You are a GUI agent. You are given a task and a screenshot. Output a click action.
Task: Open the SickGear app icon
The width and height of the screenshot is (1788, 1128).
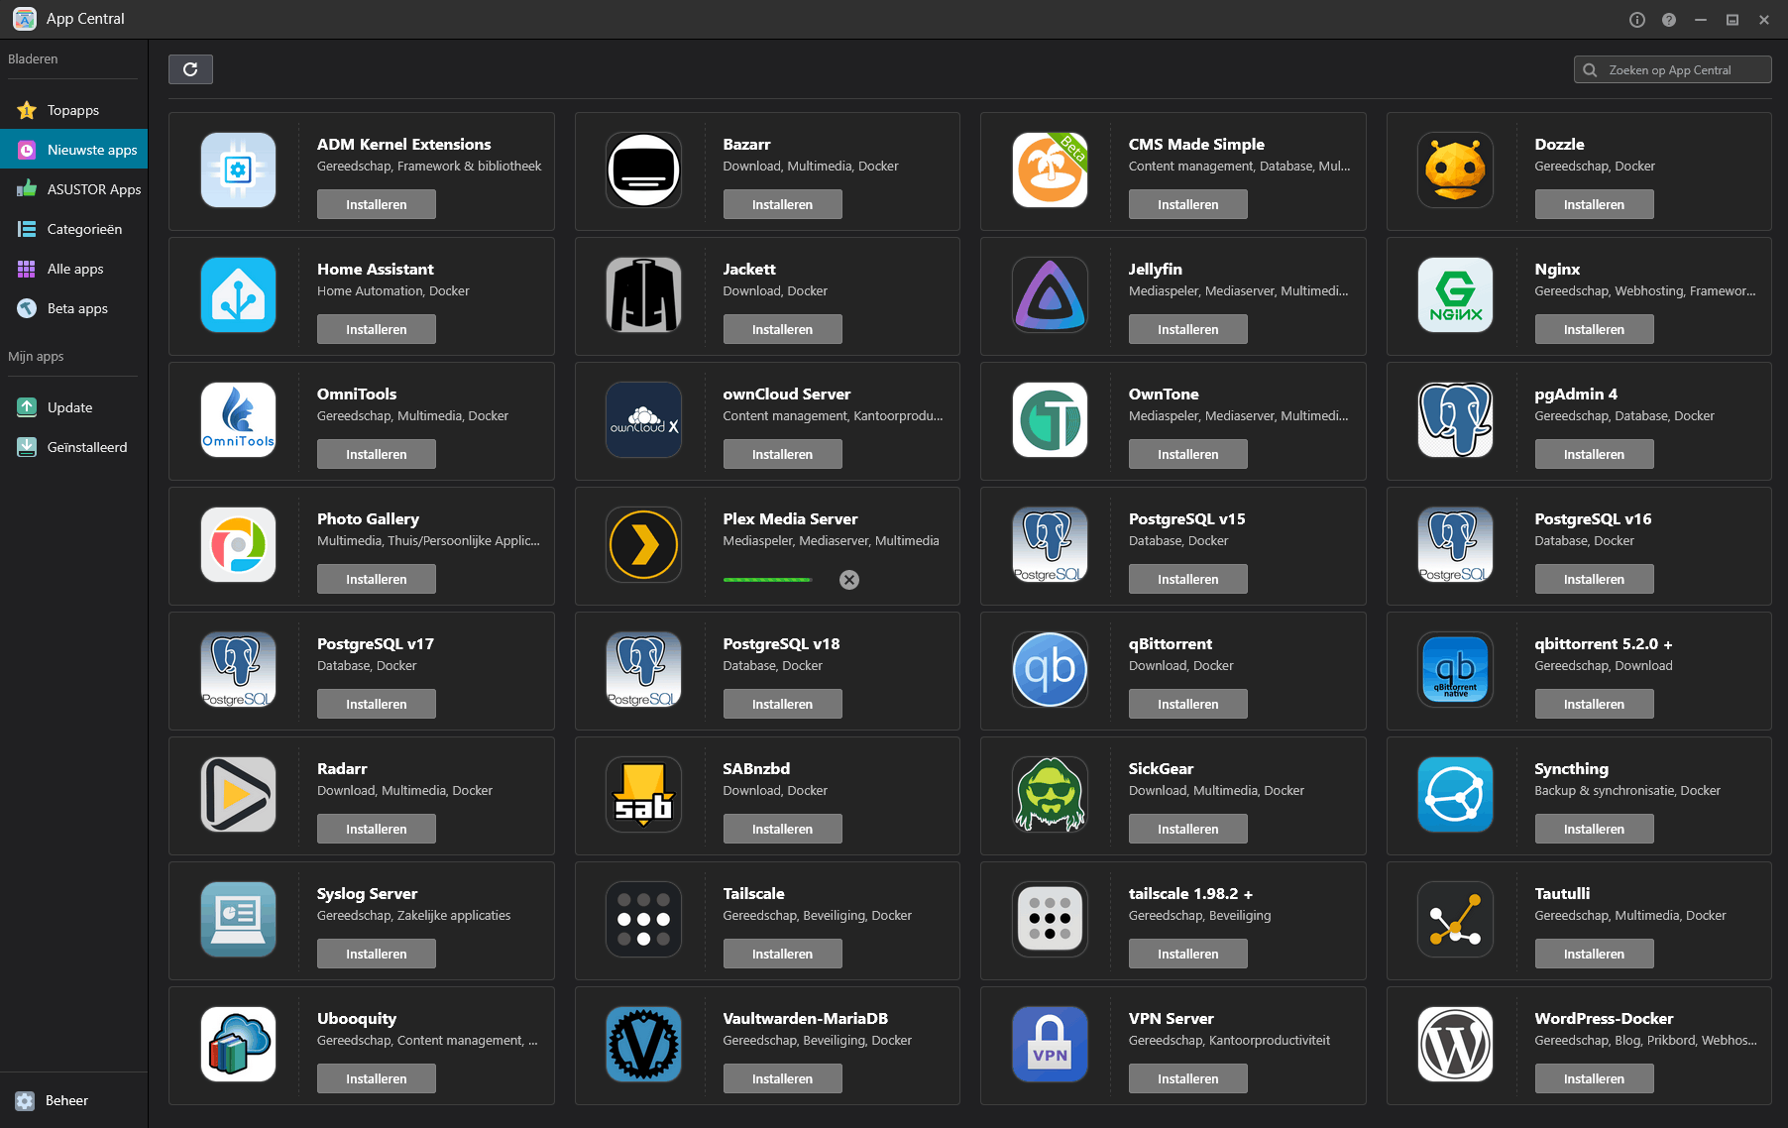pyautogui.click(x=1050, y=795)
